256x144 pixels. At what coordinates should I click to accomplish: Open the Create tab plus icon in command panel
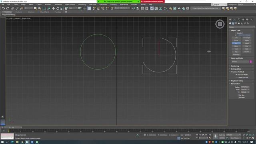(x=230, y=20)
